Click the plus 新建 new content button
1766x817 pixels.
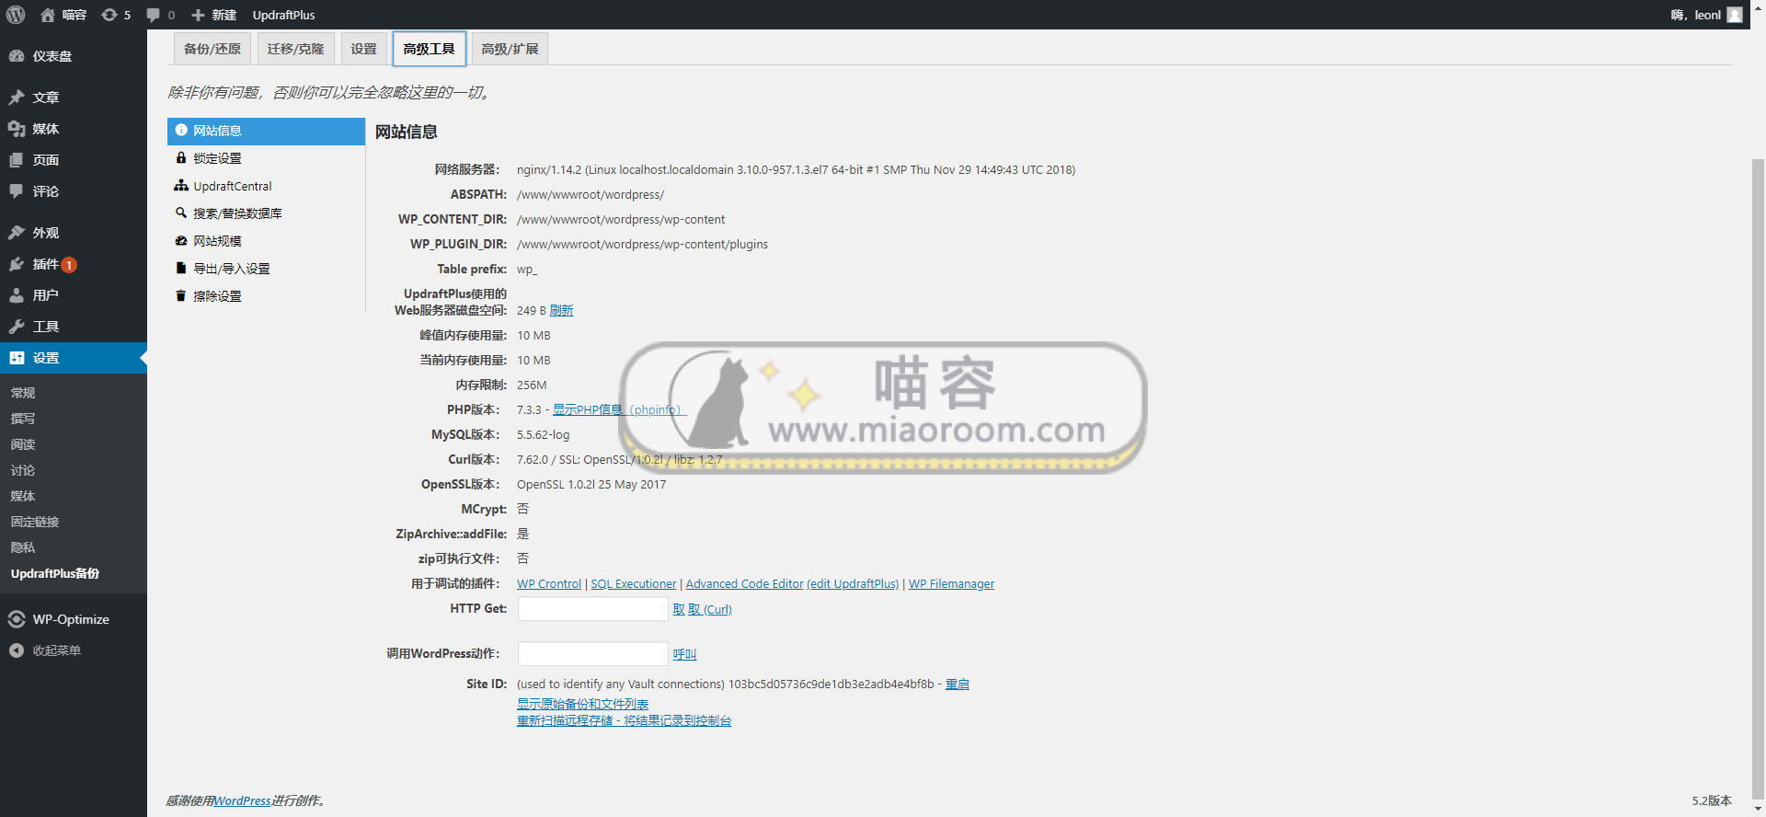213,15
